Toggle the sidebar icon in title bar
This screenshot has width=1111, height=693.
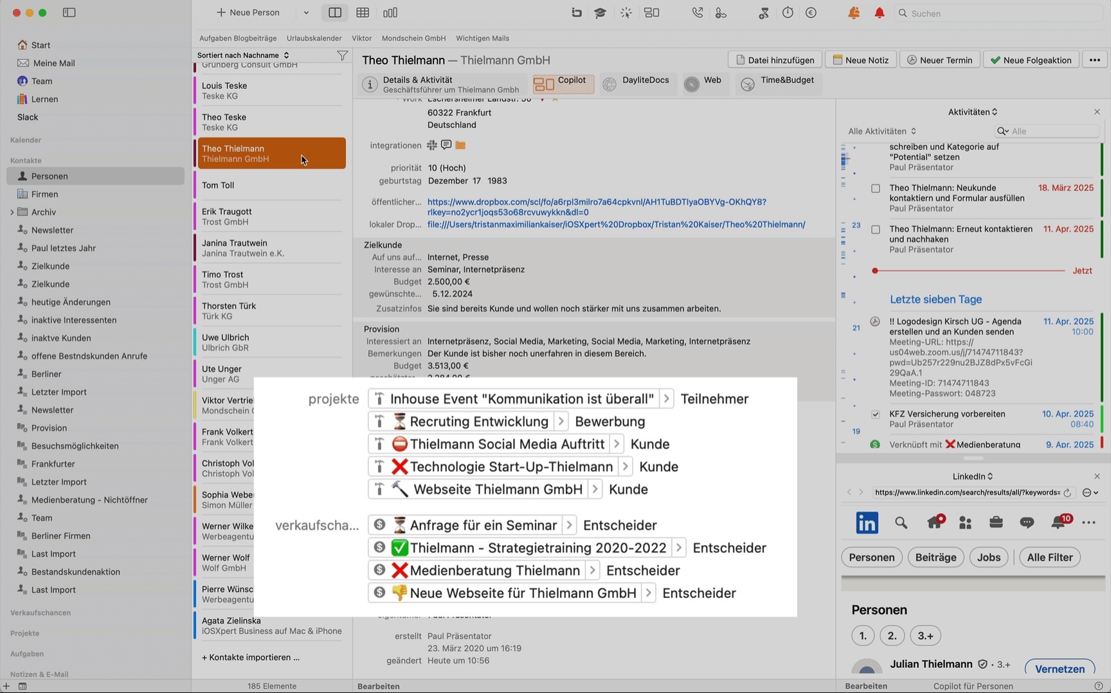point(69,13)
